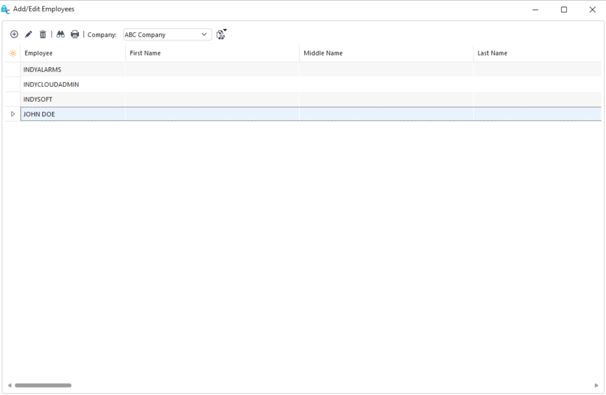The width and height of the screenshot is (606, 395).
Task: Click the scroll left arrow at bottom
Action: [x=9, y=385]
